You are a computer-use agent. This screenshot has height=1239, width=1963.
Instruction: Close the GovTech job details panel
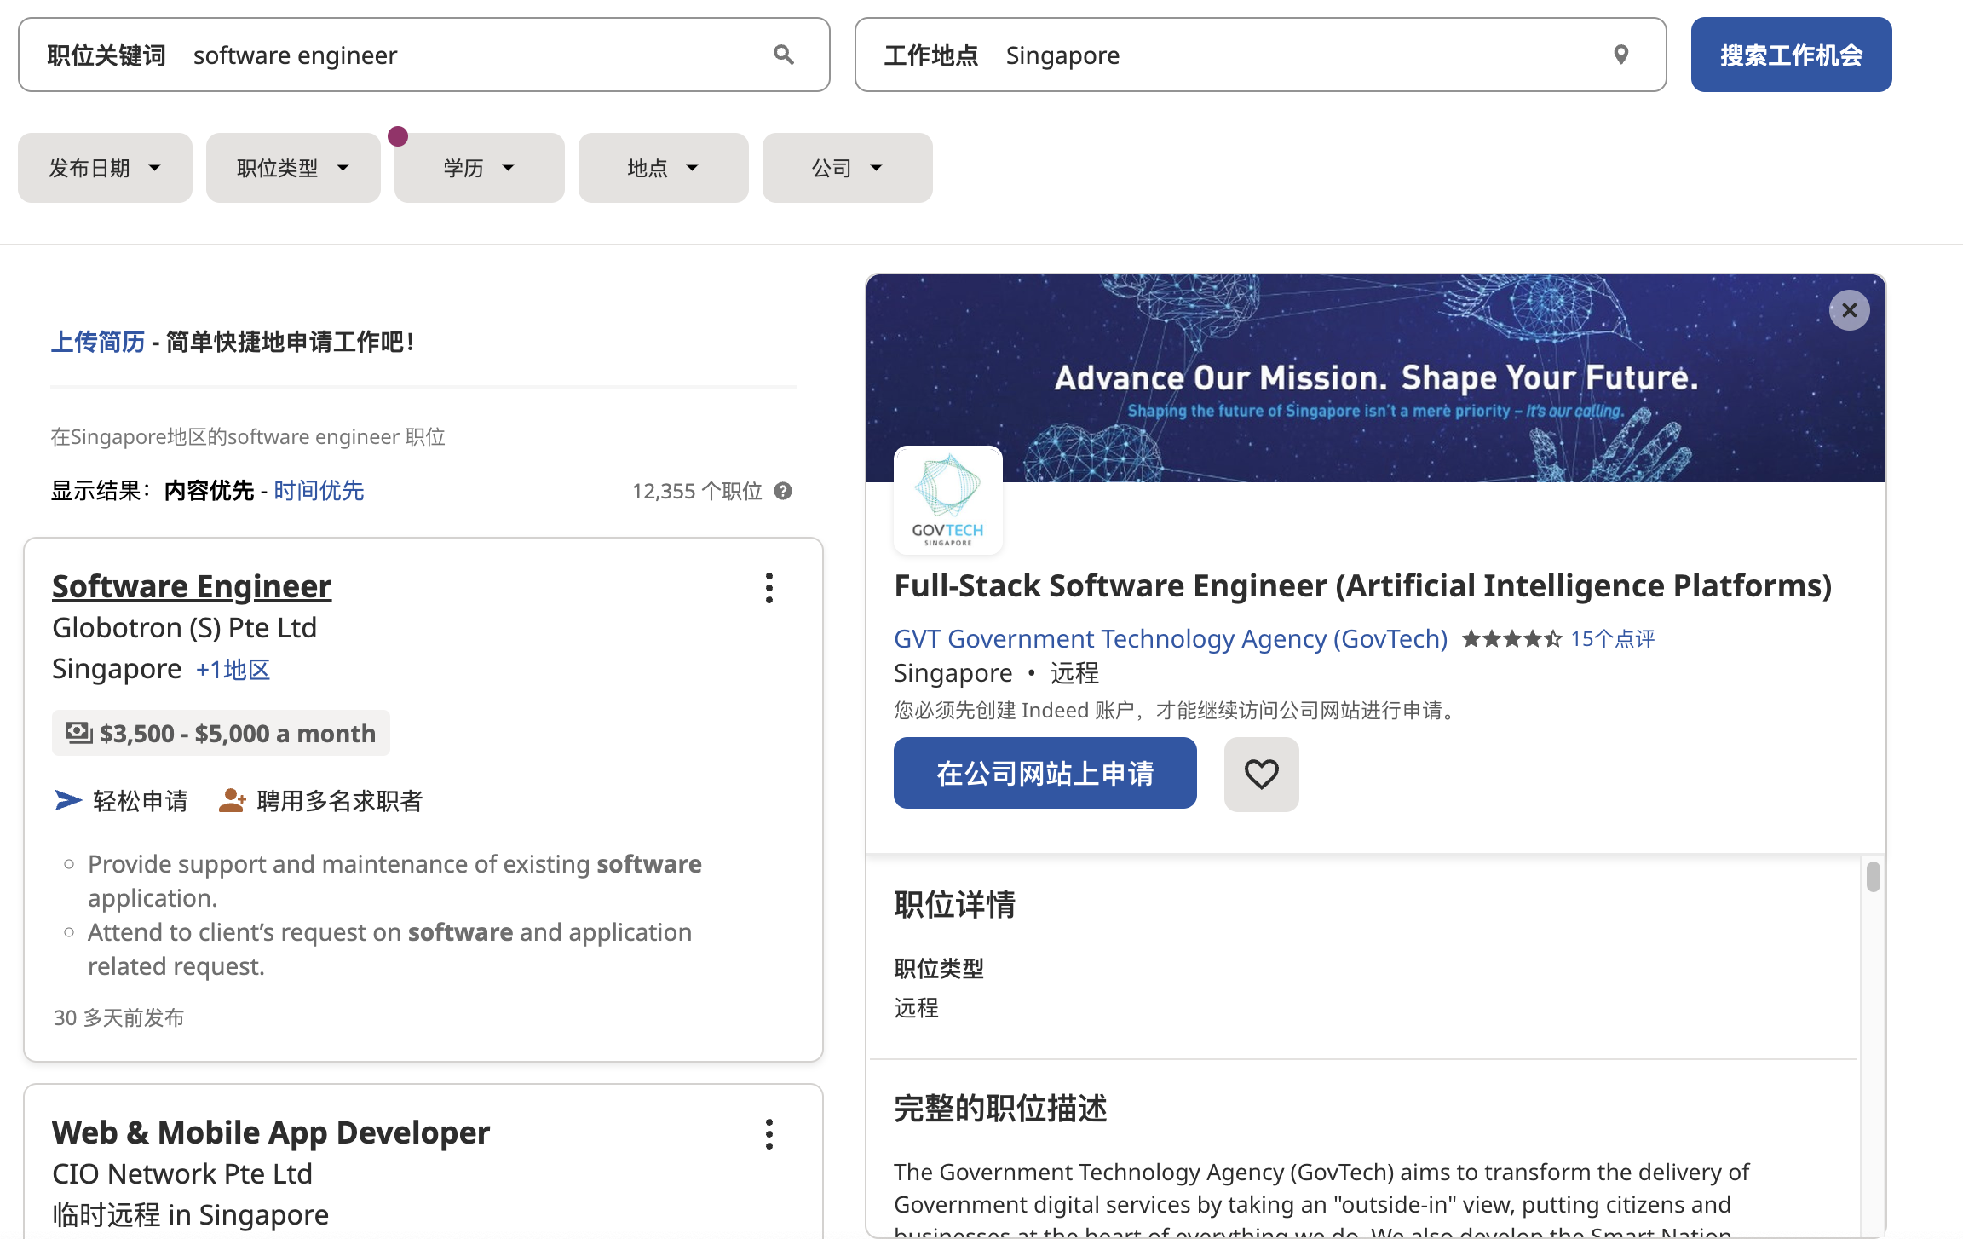[x=1849, y=310]
